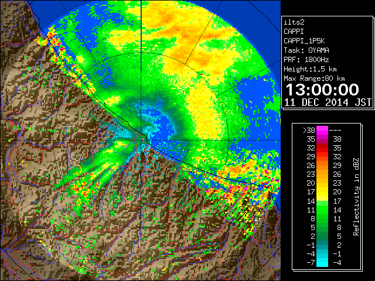The width and height of the screenshot is (375, 281).
Task: Select the "Height:1.5 km" text
Action: pos(310,69)
